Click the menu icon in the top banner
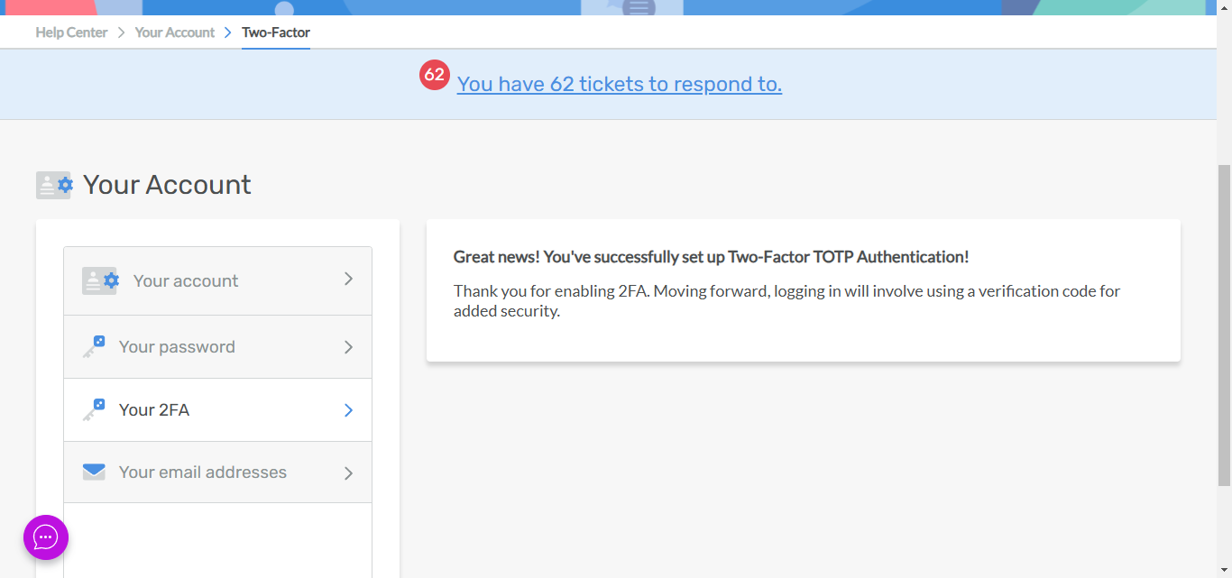Viewport: 1232px width, 578px height. point(639,8)
